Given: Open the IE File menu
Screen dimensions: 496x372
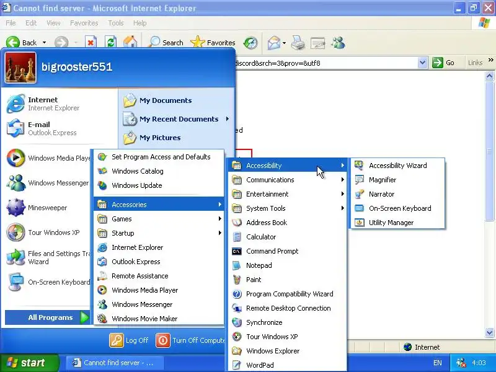Looking at the screenshot, I should 11,23.
